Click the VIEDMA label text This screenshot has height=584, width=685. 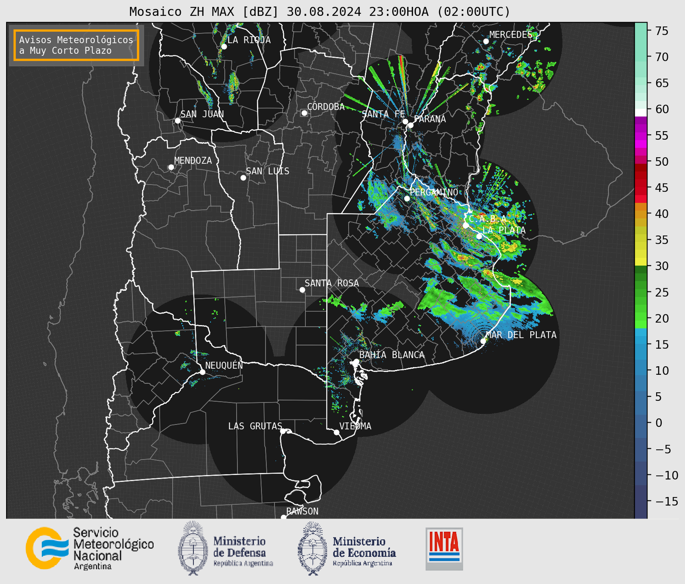click(x=355, y=426)
